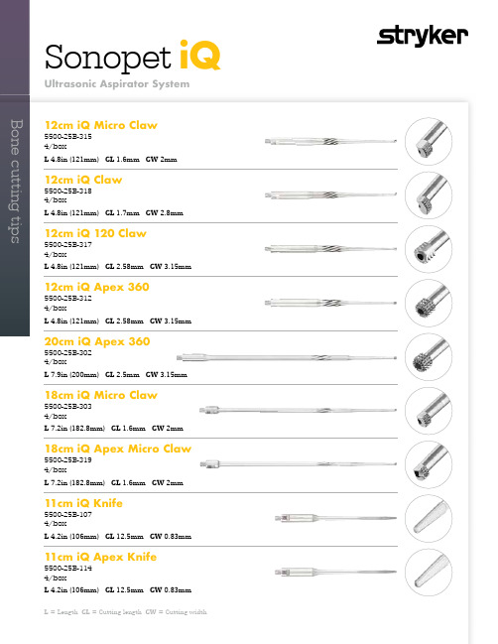Click the Bone cutting tips side tab
This screenshot has width=498, height=644.
click(15, 182)
